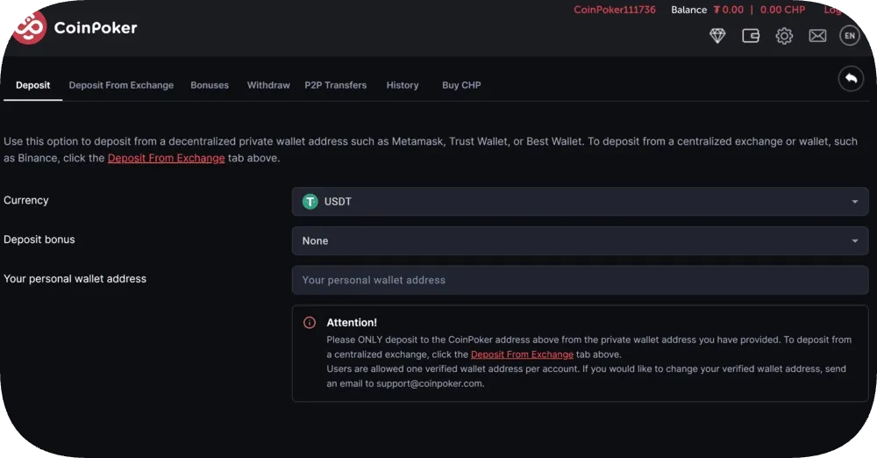Click the support@coinpoker.com email text

pos(429,383)
